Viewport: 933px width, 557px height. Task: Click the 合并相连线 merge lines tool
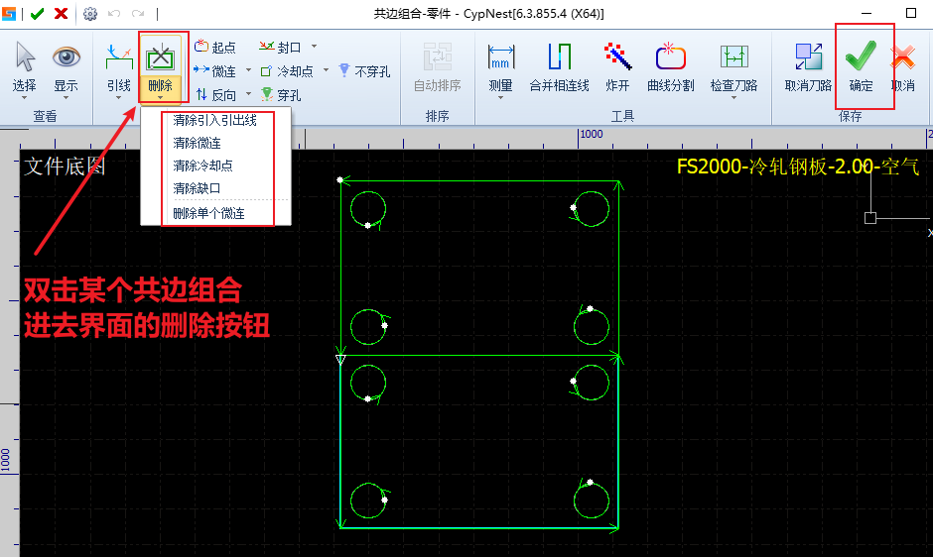560,66
